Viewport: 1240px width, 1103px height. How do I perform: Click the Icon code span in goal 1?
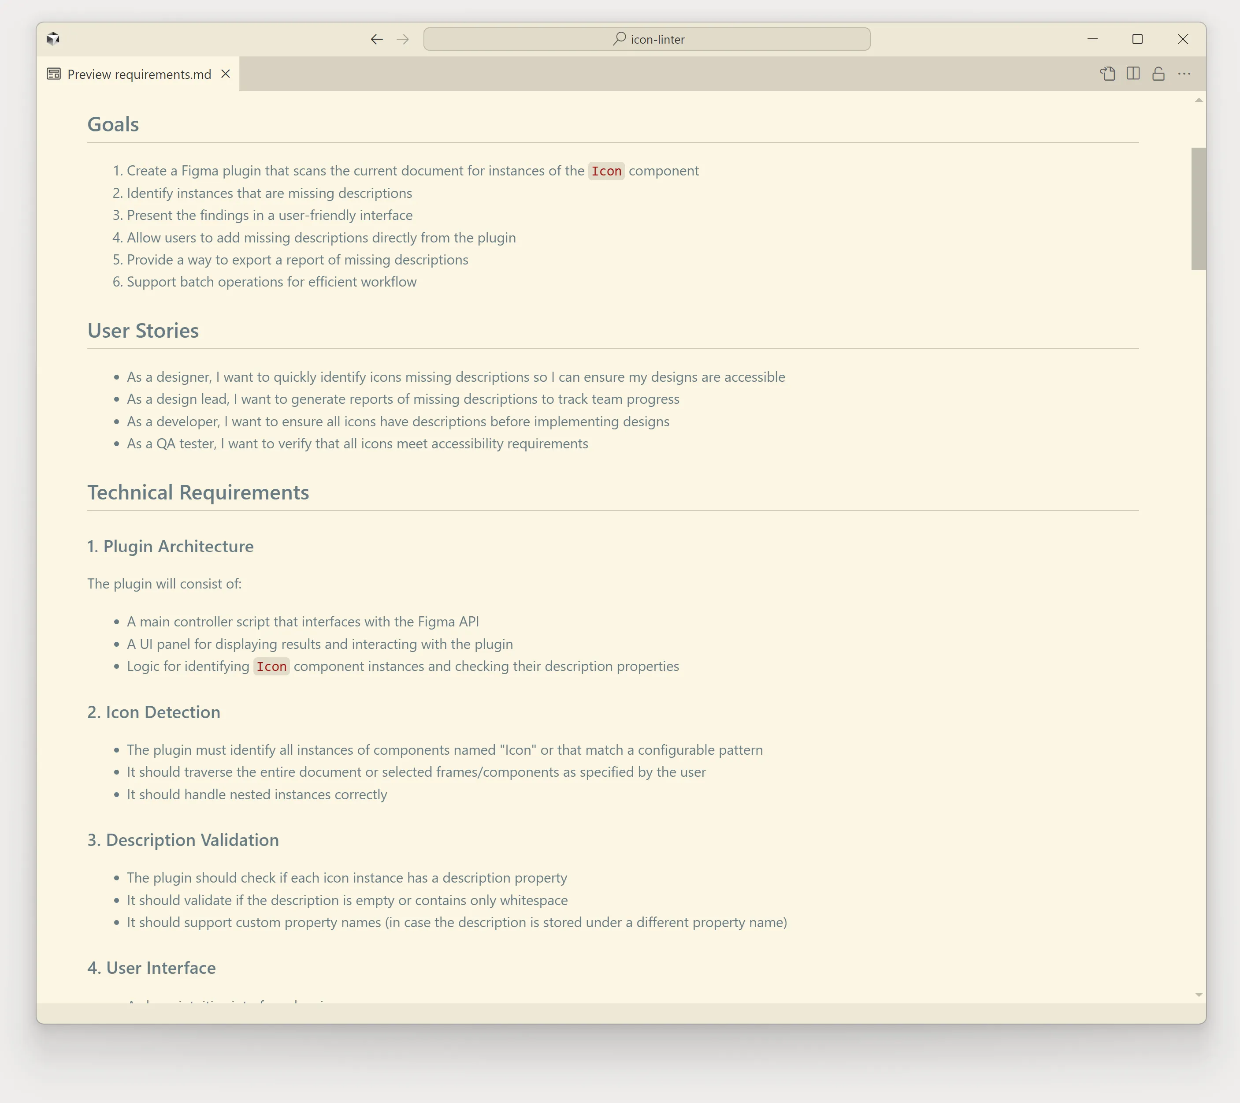(x=607, y=171)
